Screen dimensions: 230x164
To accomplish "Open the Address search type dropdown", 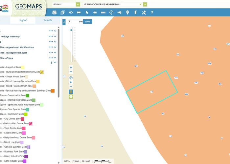I will pyautogui.click(x=78, y=4).
